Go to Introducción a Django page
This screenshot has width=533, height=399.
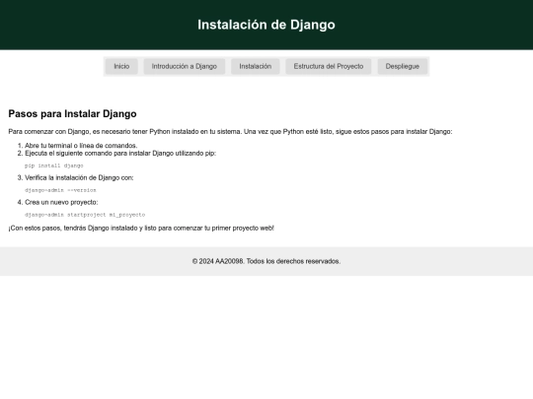click(184, 66)
